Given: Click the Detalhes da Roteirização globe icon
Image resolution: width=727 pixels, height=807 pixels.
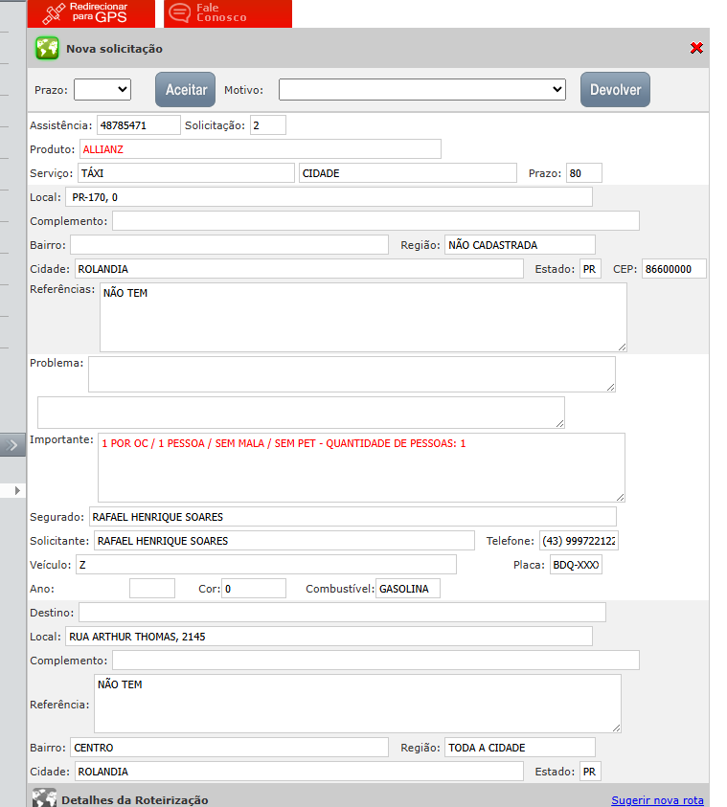Looking at the screenshot, I should coord(44,797).
